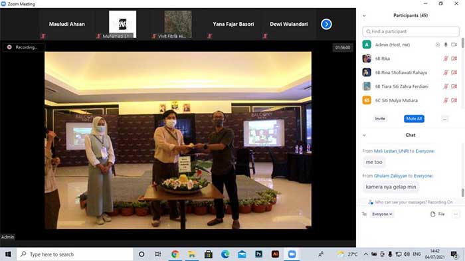Select Mauludi Ahsan video tile
The height and width of the screenshot is (261, 465).
[66, 24]
